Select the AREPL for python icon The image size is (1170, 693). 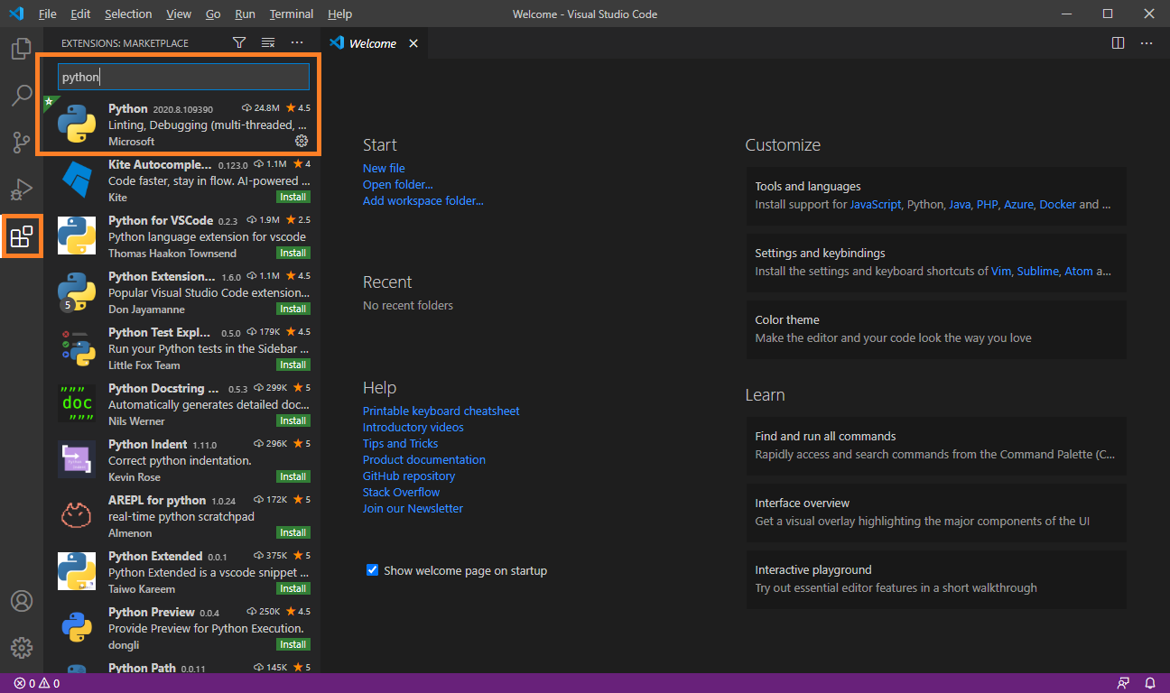click(77, 515)
